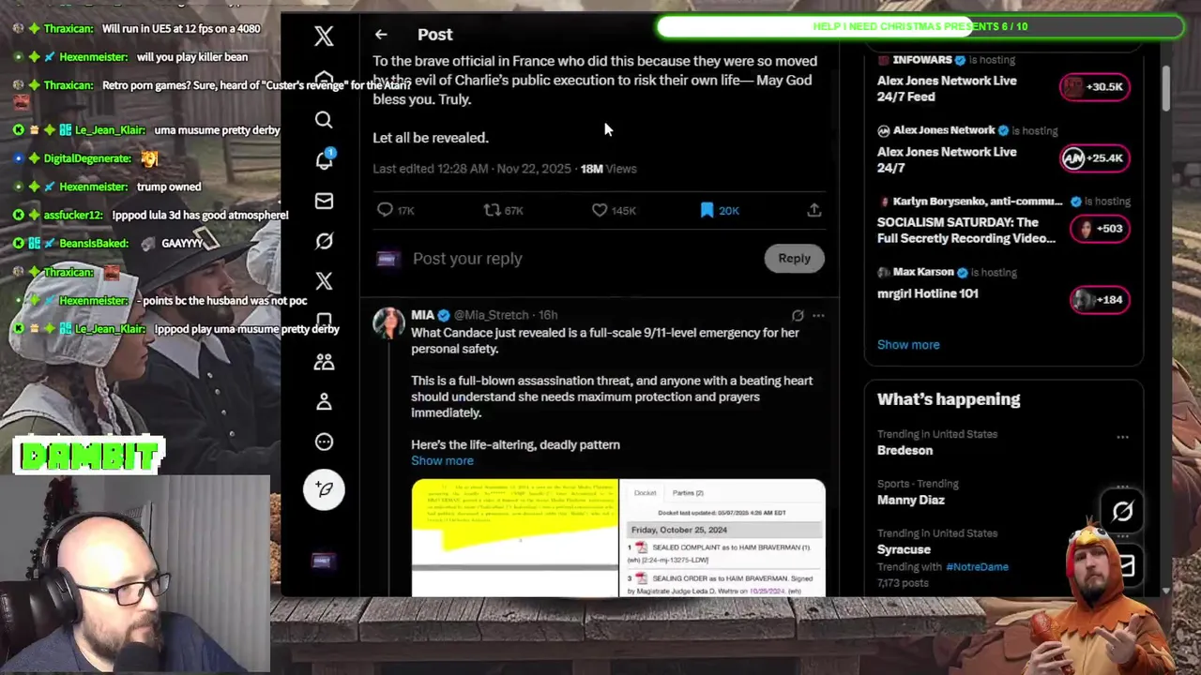Screen dimensions: 1201x675
Task: Click the @Mia_Stretch handle
Action: tap(492, 315)
